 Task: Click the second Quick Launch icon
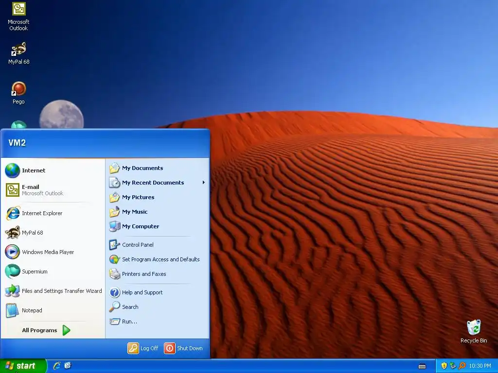coord(68,366)
